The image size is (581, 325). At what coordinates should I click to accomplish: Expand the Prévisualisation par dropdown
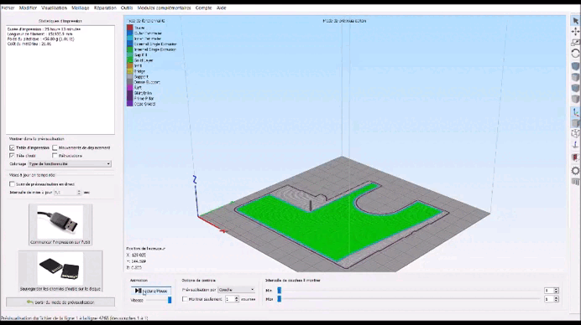click(x=237, y=290)
